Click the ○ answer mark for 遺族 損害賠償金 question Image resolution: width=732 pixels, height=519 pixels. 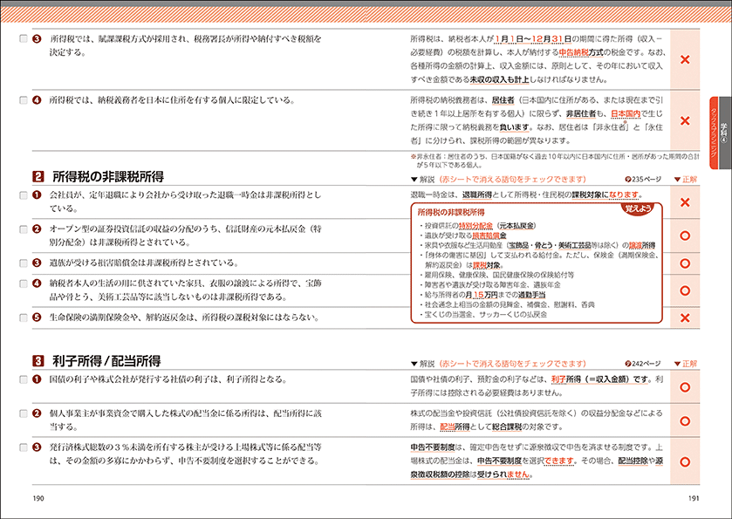pyautogui.click(x=685, y=263)
